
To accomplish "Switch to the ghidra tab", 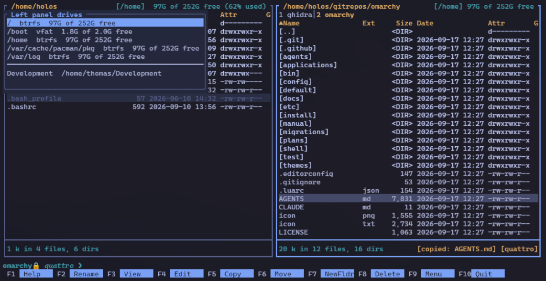I will click(x=295, y=15).
